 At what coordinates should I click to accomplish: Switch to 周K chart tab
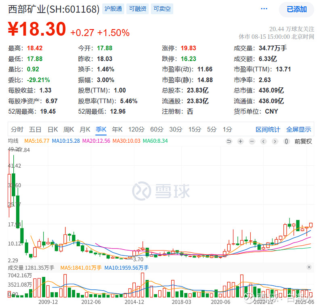coord(69,129)
